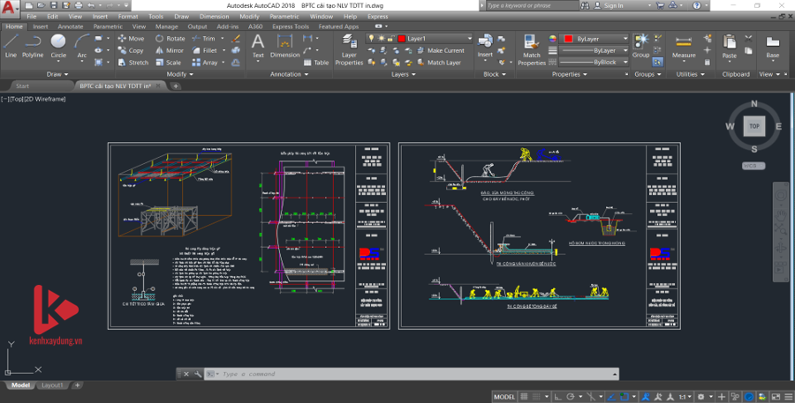Toggle grid display in status bar
Viewport: 795px width, 403px height.
coord(526,397)
